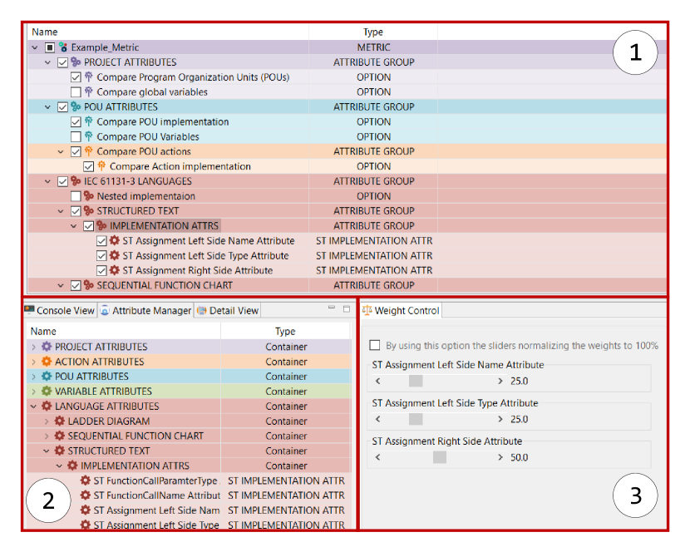Click the Console View monitor icon
This screenshot has height=552, width=690.
pos(29,310)
